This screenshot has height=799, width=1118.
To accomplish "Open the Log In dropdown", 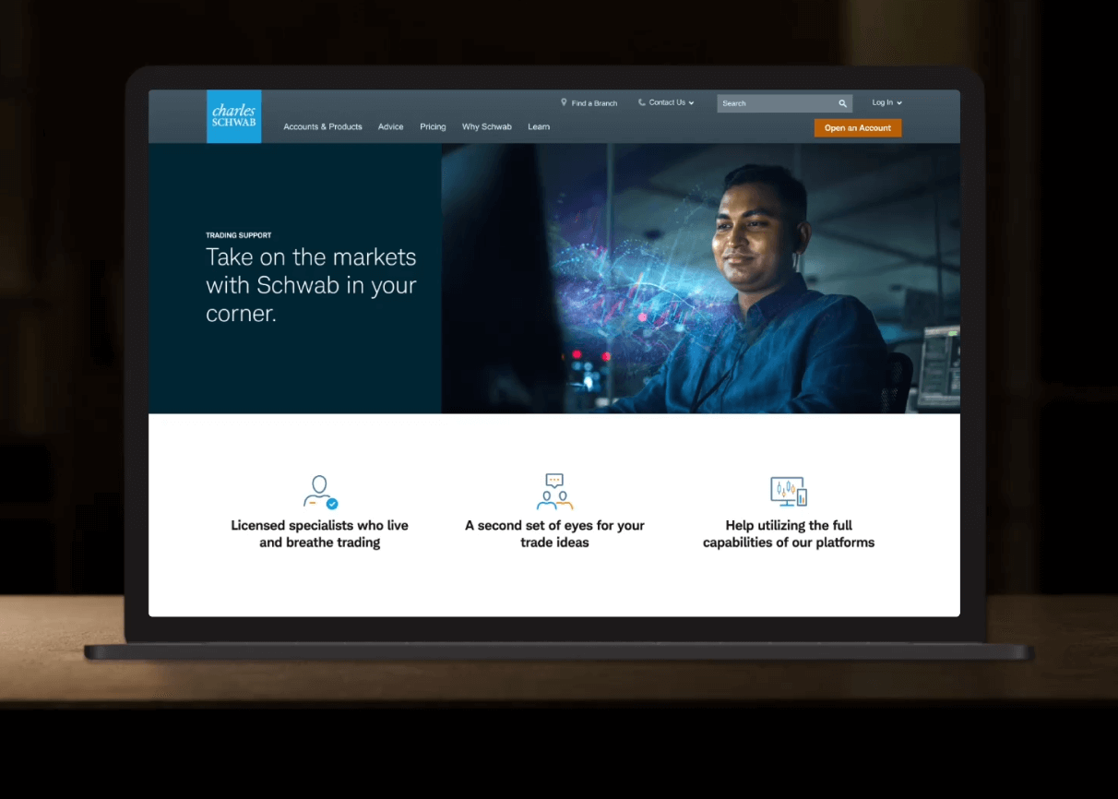I will [x=886, y=102].
